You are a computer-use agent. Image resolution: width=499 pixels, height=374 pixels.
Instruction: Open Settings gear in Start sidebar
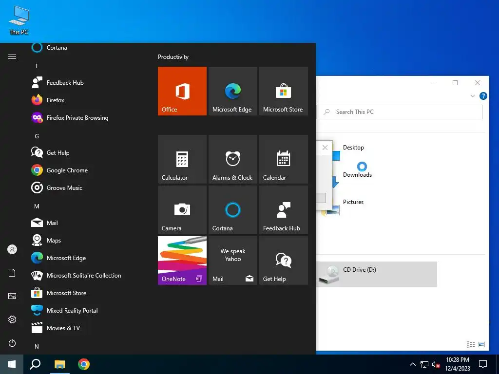12,319
